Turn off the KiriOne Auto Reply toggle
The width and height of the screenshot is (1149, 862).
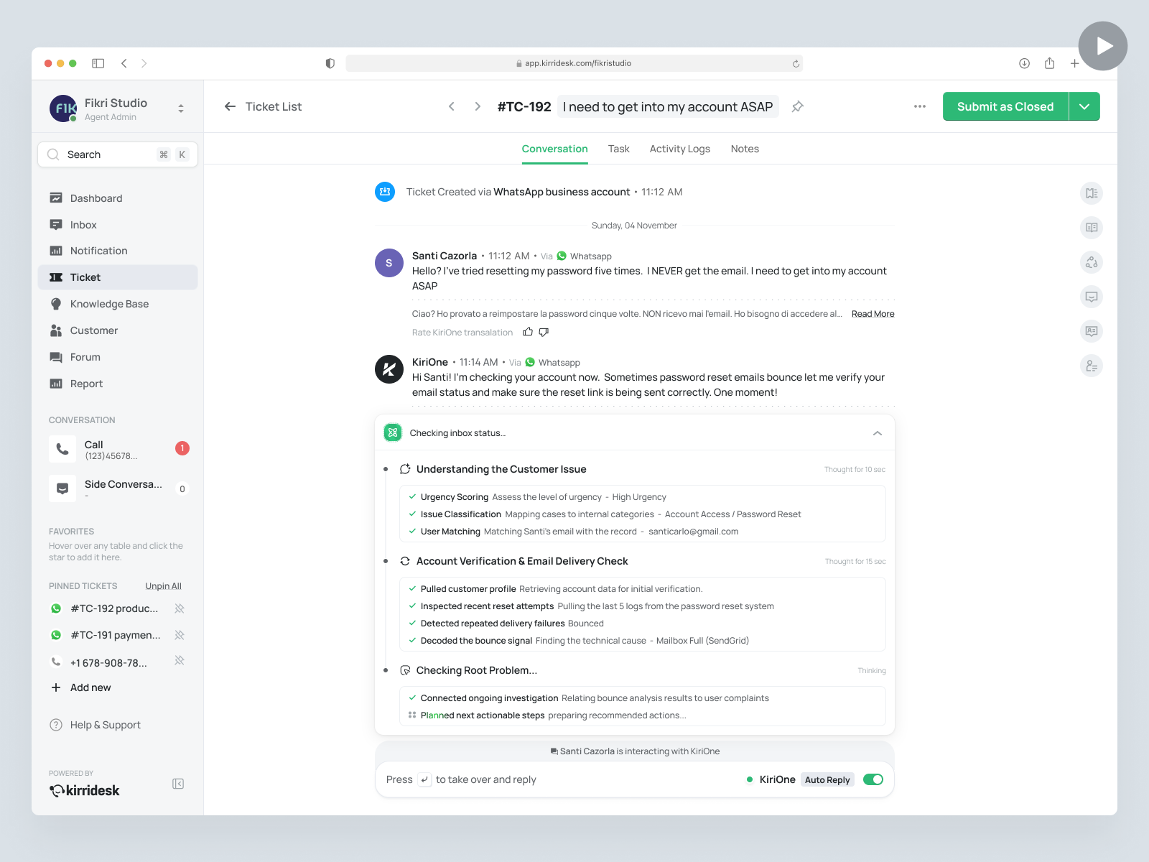(873, 779)
